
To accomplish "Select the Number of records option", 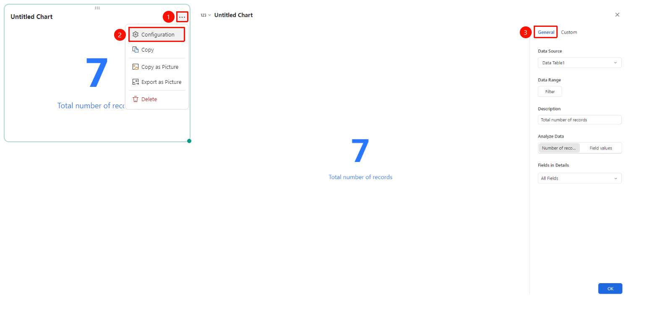I will [559, 148].
